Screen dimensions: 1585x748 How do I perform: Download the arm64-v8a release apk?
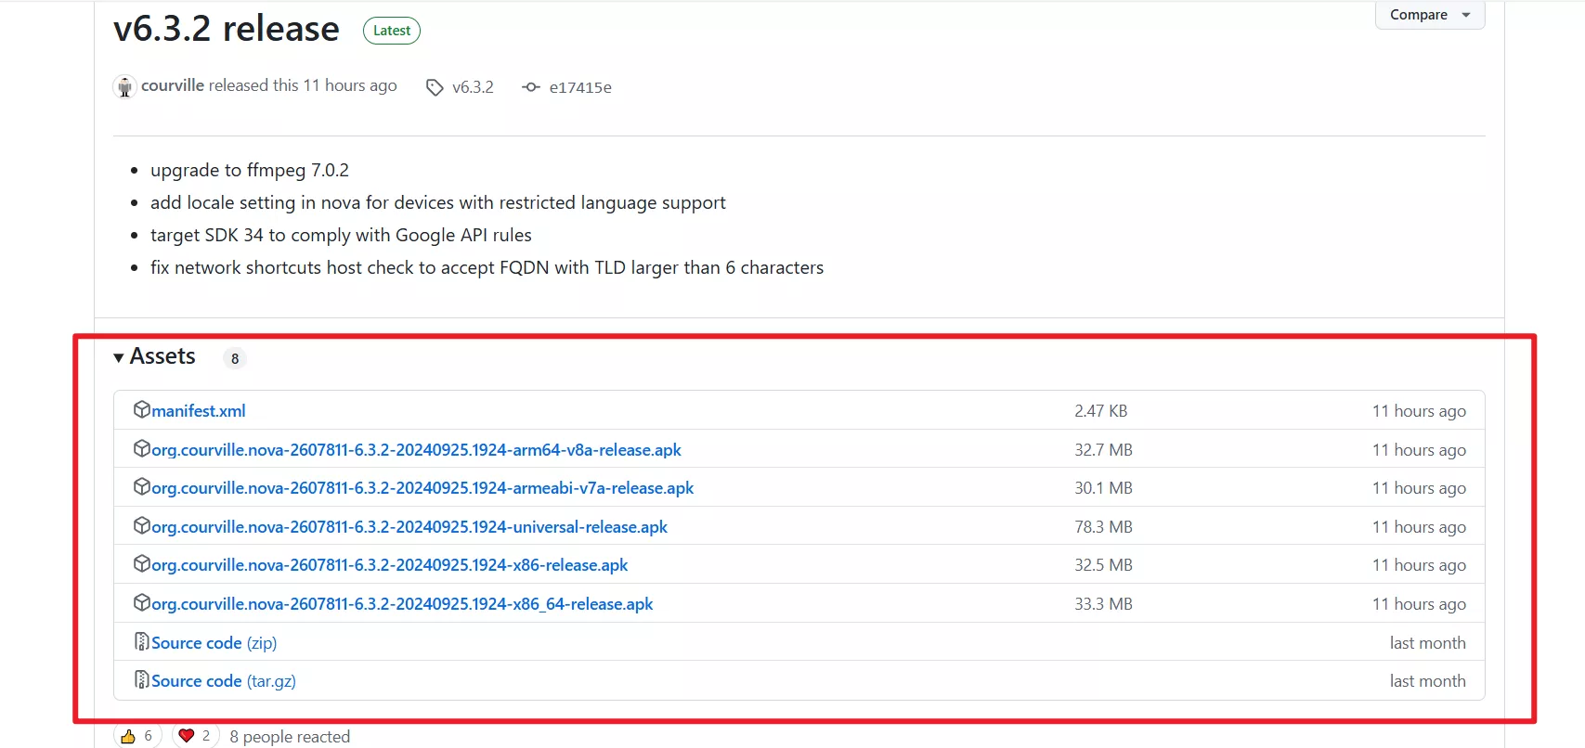[416, 449]
